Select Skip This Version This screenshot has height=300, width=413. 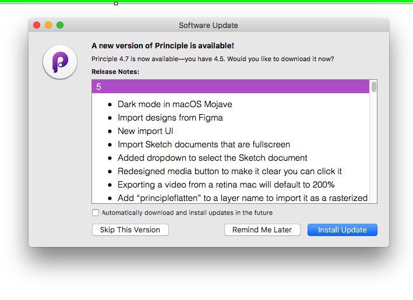click(130, 230)
